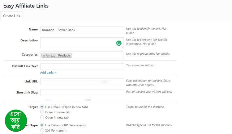The image size is (232, 134).
Task: Switch to the Create Link tab
Action: pyautogui.click(x=12, y=16)
